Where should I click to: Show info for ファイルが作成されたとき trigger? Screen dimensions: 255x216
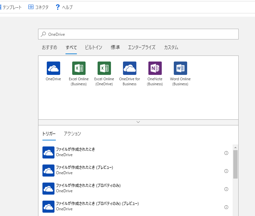tap(226, 153)
